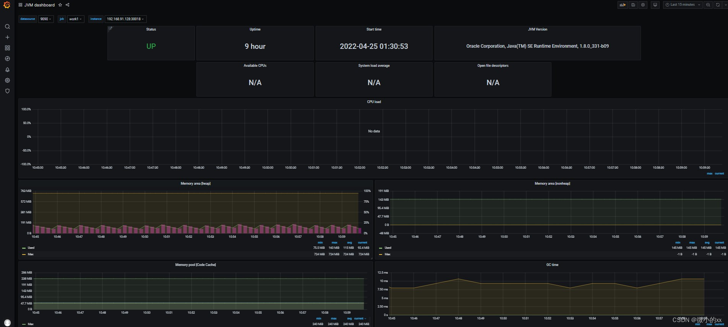Open the Memory pool [Code Cache] title

pos(195,265)
